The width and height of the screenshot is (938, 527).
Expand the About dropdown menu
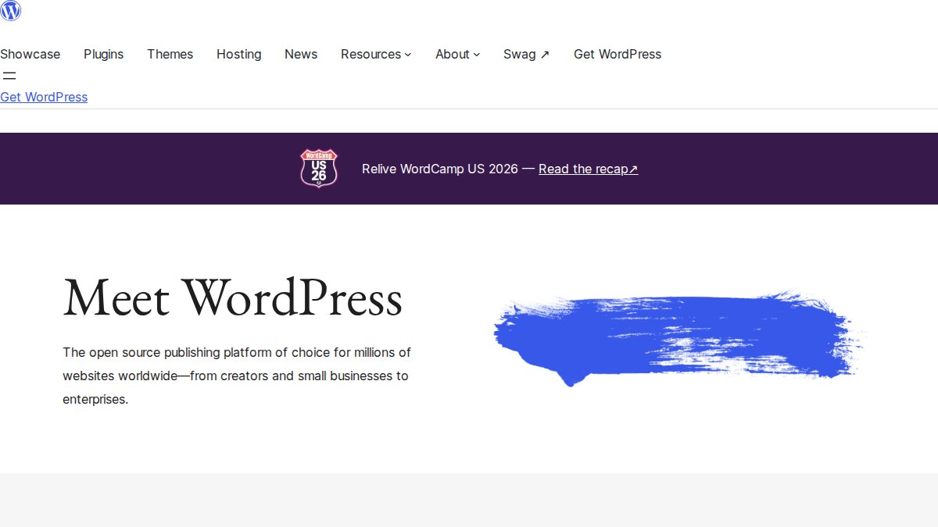click(457, 54)
